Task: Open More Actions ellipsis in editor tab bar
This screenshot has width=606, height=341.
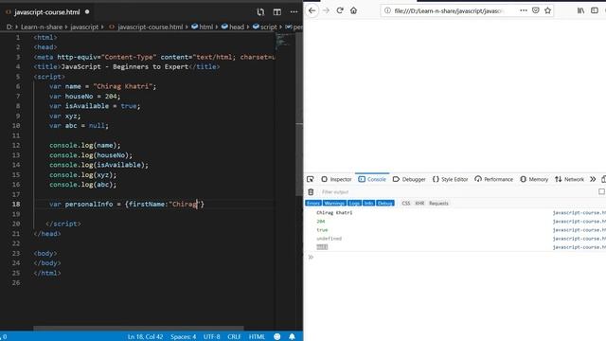Action: coord(294,12)
